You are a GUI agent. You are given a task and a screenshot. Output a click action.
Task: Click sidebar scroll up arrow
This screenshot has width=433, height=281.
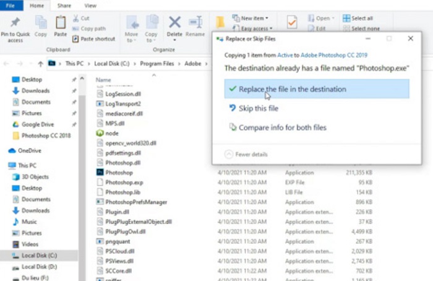(82, 79)
